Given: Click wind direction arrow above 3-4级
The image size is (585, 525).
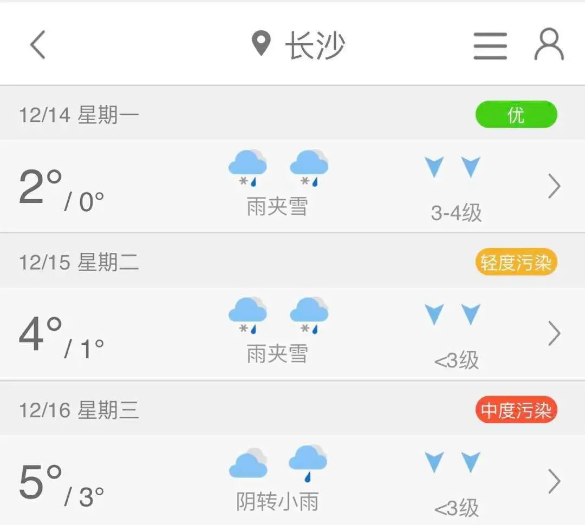Looking at the screenshot, I should point(434,167).
